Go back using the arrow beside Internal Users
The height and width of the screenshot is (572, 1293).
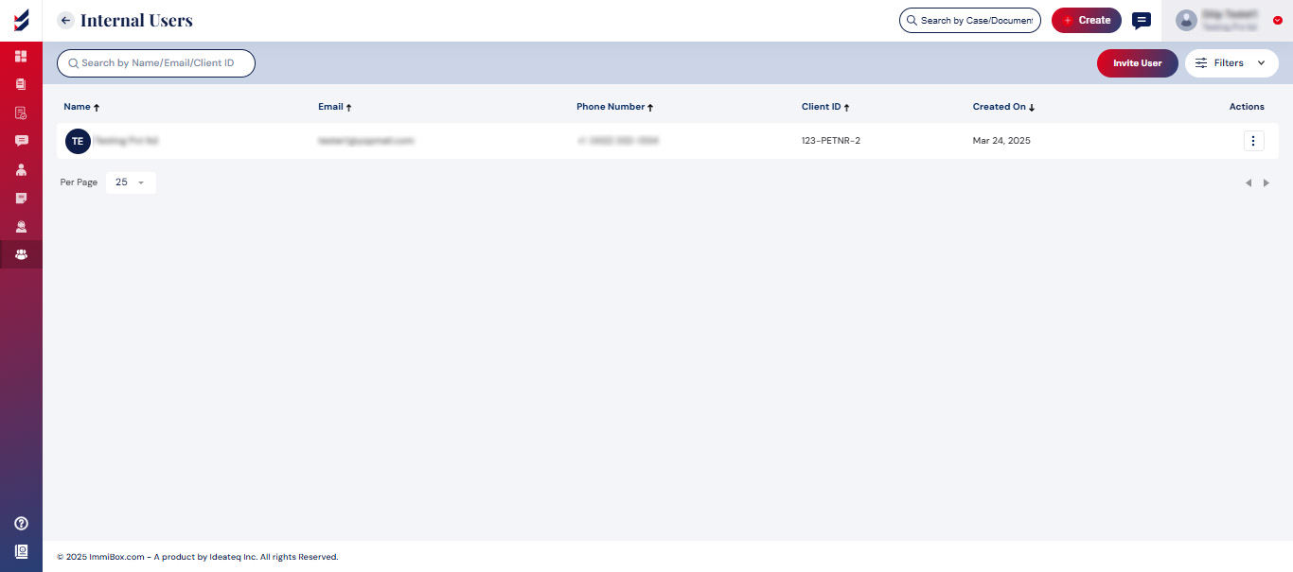(66, 20)
